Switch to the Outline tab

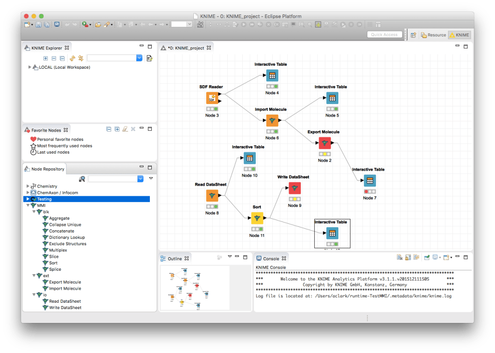click(x=175, y=259)
